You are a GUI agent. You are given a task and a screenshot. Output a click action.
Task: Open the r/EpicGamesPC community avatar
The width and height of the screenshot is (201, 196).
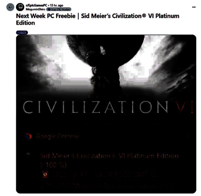click(x=20, y=7)
